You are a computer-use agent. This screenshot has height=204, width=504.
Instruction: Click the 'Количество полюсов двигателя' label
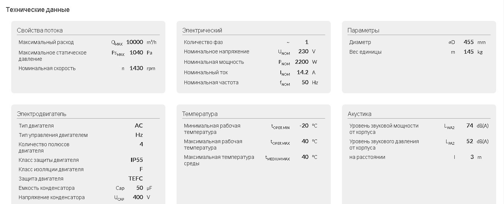44,148
